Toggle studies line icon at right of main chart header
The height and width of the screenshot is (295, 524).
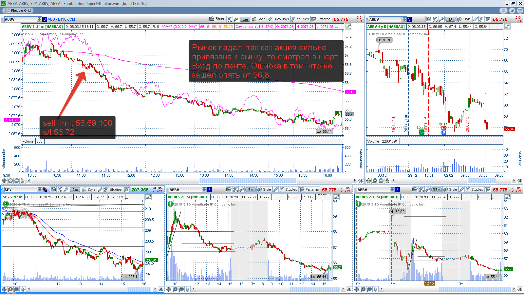[x=348, y=27]
